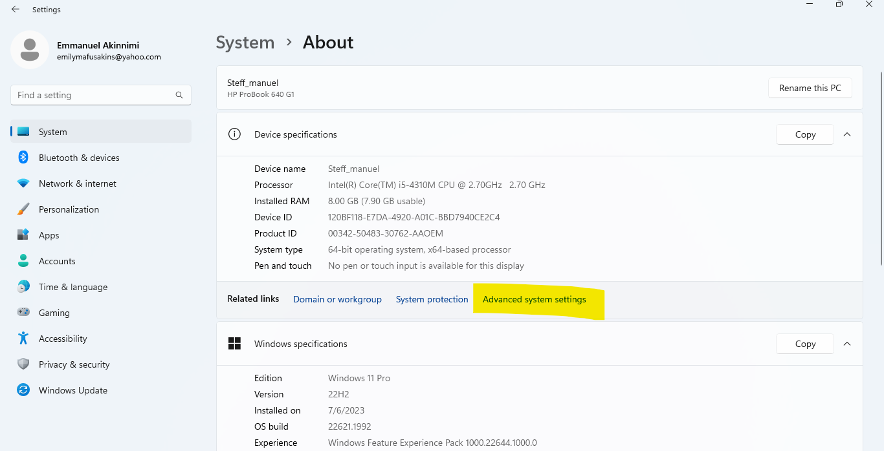Copy the Windows specifications
884x451 pixels.
tap(805, 344)
